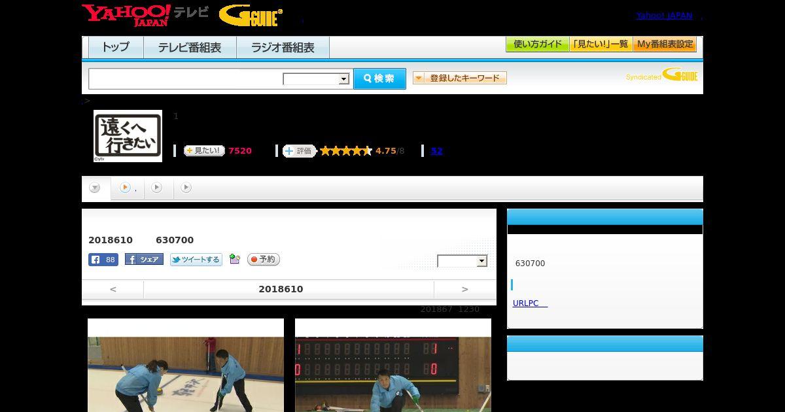
Task: Open the dropdown beside the 予約 button
Action: [462, 261]
